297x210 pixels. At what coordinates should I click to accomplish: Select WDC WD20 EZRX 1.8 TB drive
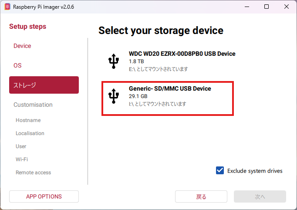[182, 61]
